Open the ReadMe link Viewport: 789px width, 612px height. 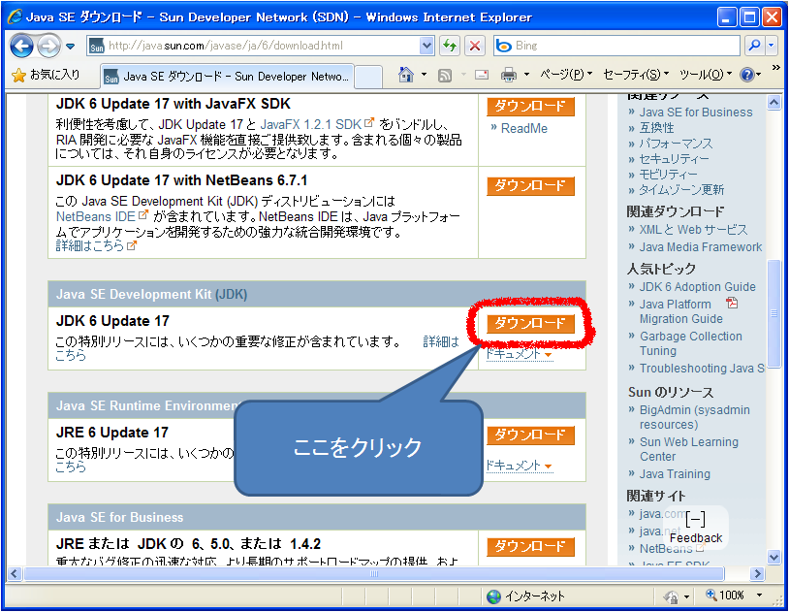coord(523,128)
